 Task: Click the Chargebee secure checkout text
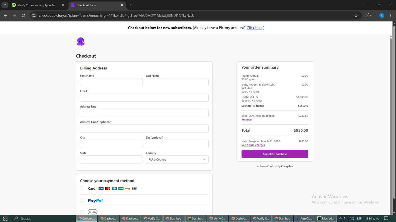[x=276, y=166]
